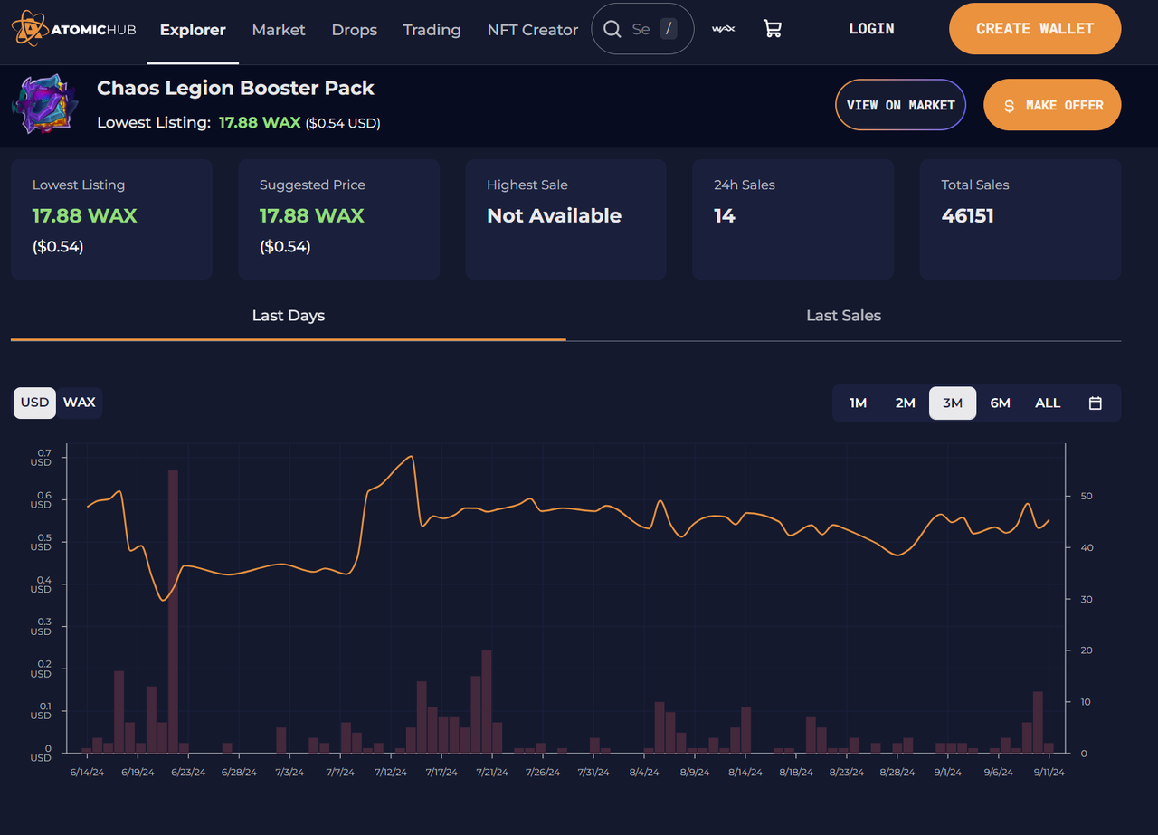Switch to the Last Sales tab

click(x=843, y=316)
